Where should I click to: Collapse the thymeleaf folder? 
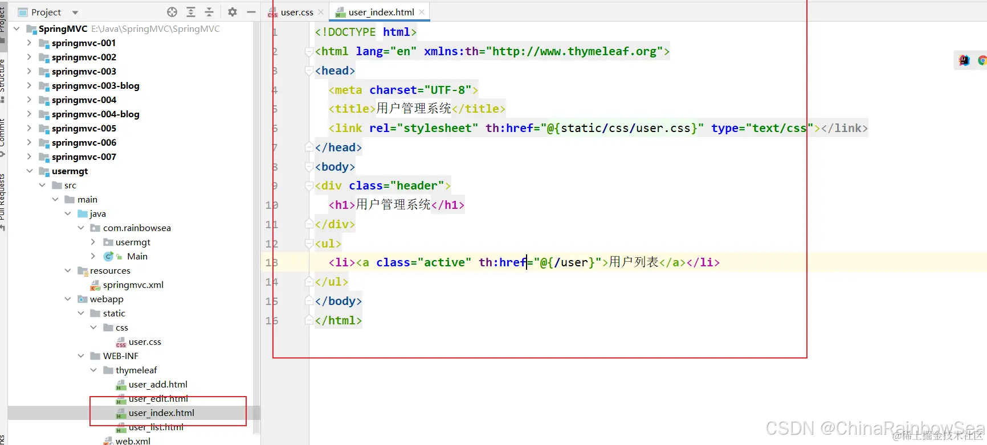(x=93, y=370)
